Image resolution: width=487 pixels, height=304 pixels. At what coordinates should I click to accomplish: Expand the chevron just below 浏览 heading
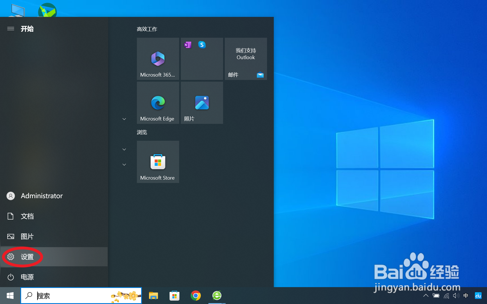tap(124, 149)
